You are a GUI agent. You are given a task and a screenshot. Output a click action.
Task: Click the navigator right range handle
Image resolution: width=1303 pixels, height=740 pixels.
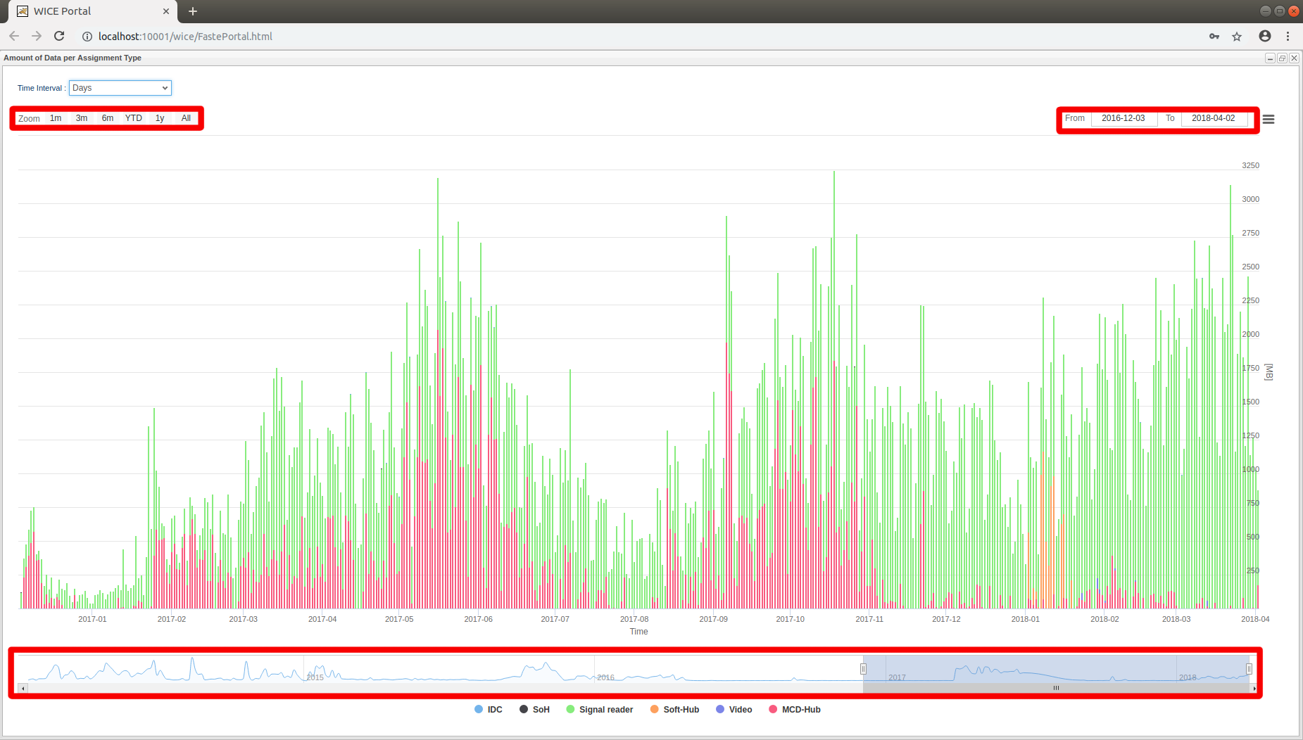pos(1249,669)
